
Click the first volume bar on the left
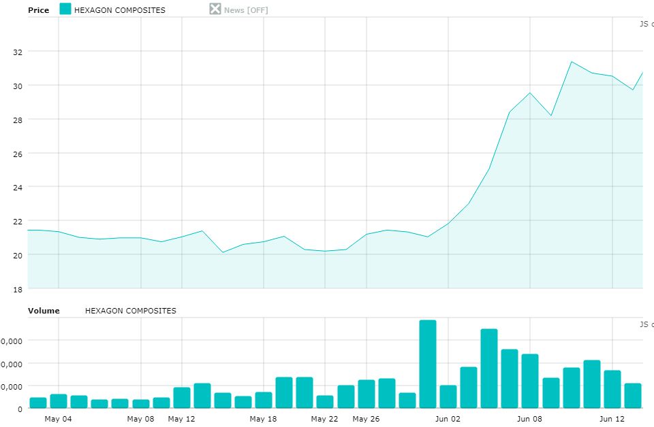tap(38, 403)
